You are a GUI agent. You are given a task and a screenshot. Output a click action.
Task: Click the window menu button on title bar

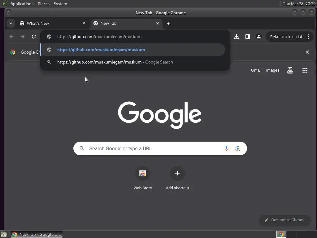point(9,12)
